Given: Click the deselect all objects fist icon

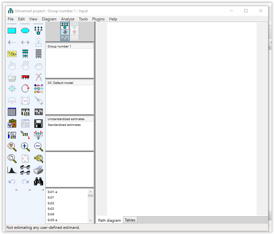Looking at the screenshot, I should [x=39, y=66].
